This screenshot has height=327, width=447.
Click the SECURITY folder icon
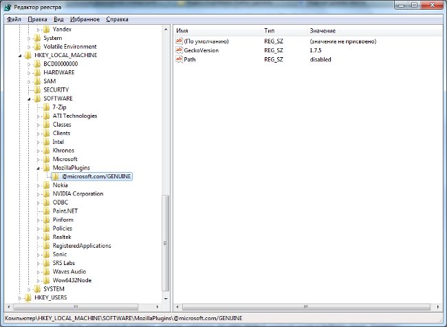pos(37,90)
